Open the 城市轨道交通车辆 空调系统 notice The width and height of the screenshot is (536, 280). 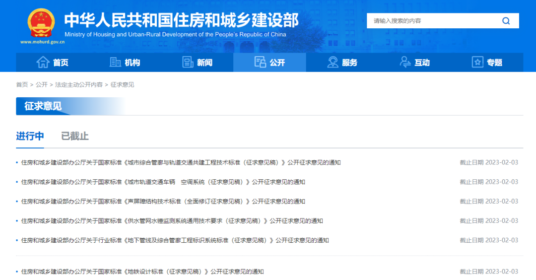click(x=163, y=182)
